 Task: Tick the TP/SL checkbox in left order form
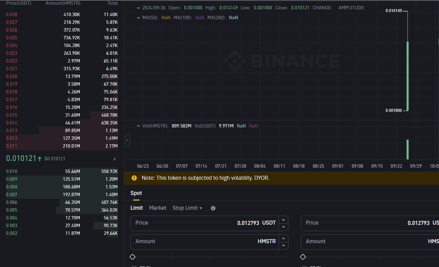[x=134, y=266]
